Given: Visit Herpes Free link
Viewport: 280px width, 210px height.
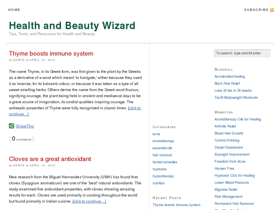Looking at the screenshot, I should click(x=224, y=168).
